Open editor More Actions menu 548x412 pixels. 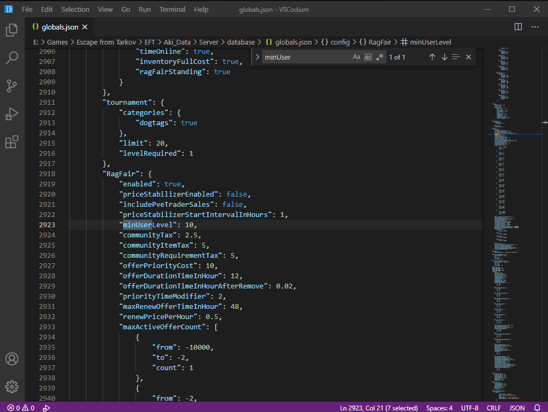[x=535, y=27]
